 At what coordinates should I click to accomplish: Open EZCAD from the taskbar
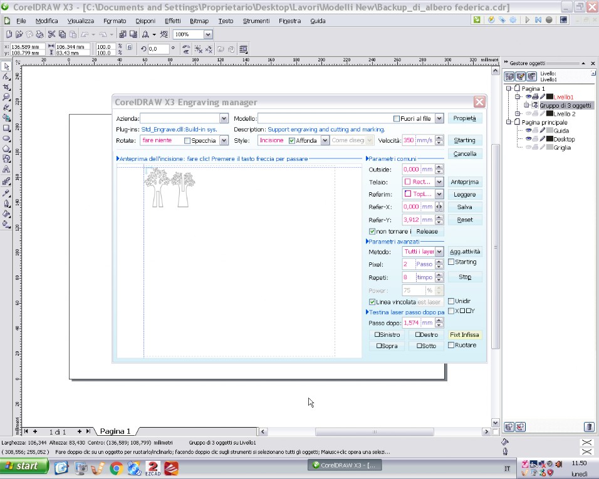pyautogui.click(x=153, y=468)
